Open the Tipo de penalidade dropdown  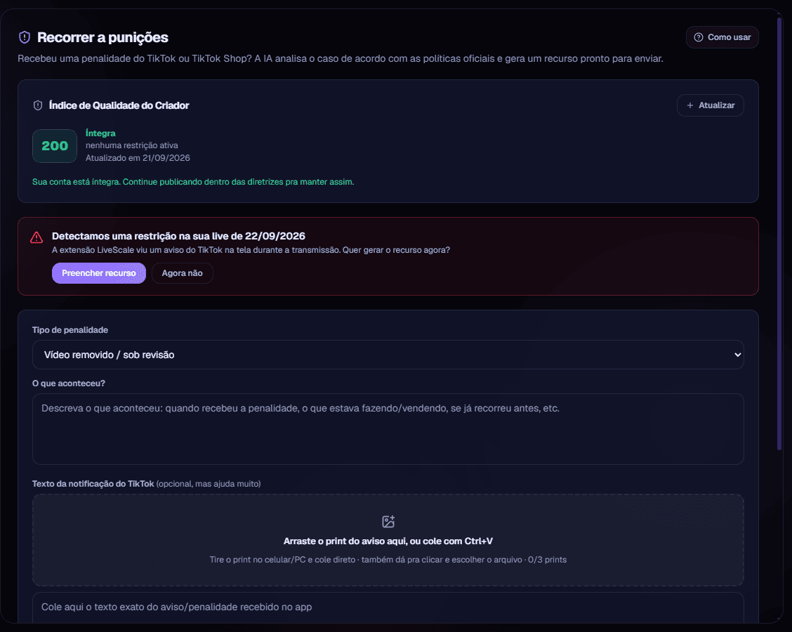pyautogui.click(x=388, y=355)
